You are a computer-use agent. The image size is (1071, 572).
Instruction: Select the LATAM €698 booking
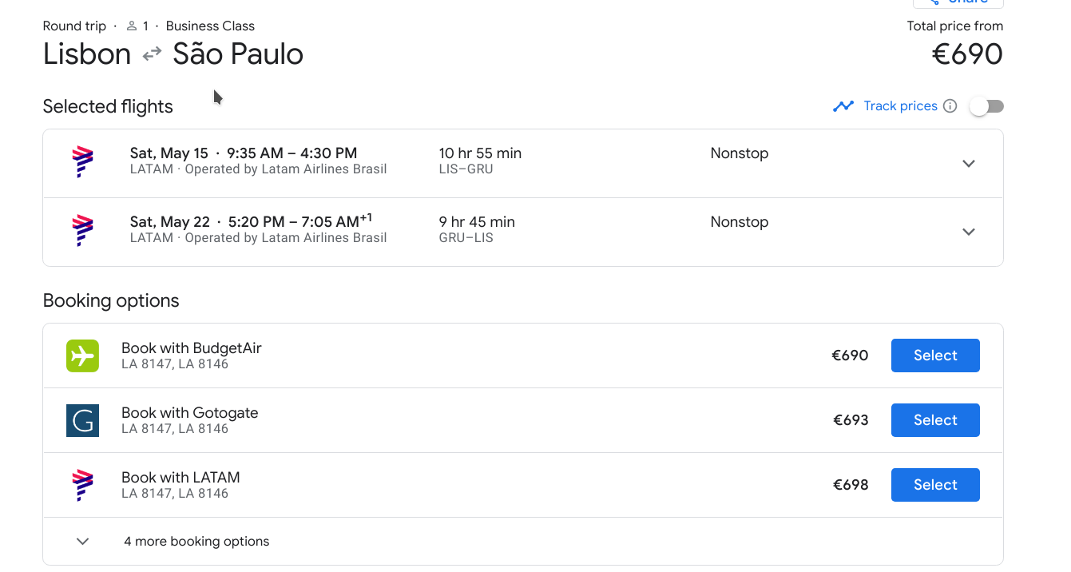point(935,485)
